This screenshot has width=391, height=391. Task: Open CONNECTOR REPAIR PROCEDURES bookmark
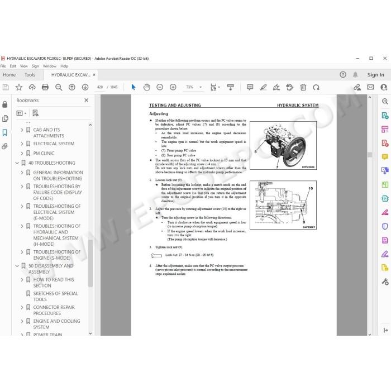[54, 310]
